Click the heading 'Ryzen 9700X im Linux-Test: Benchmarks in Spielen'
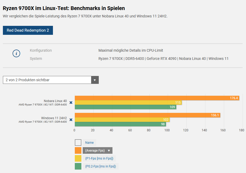Viewport: 246px width, 173px height. (x=64, y=8)
